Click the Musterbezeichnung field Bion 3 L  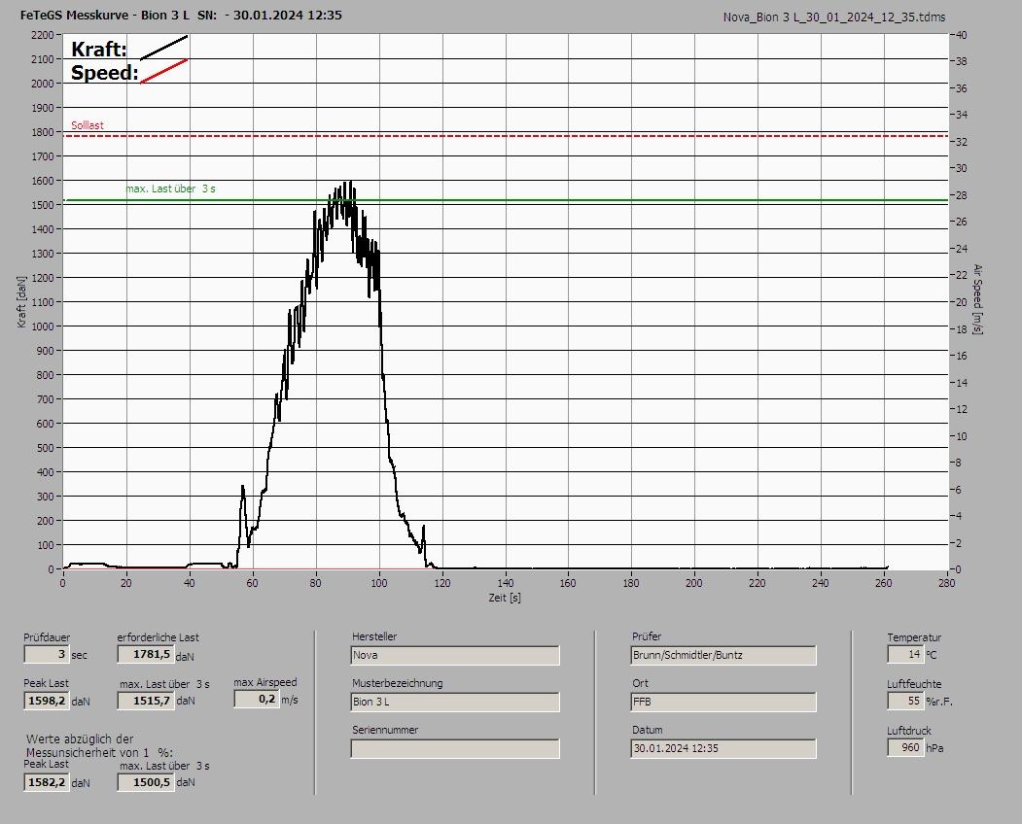click(x=455, y=703)
